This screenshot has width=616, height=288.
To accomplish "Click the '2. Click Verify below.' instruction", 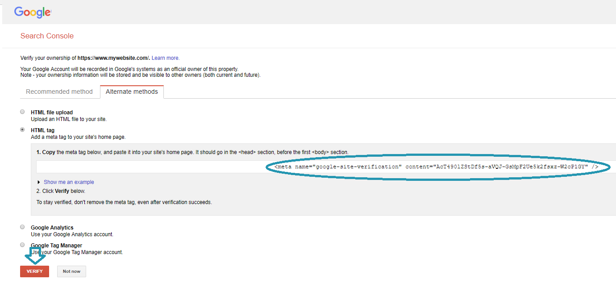I will [61, 191].
